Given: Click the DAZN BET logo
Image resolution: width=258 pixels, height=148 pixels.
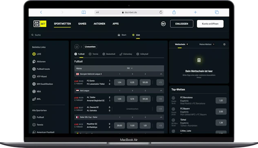Looking at the screenshot, I should pyautogui.click(x=40, y=24).
